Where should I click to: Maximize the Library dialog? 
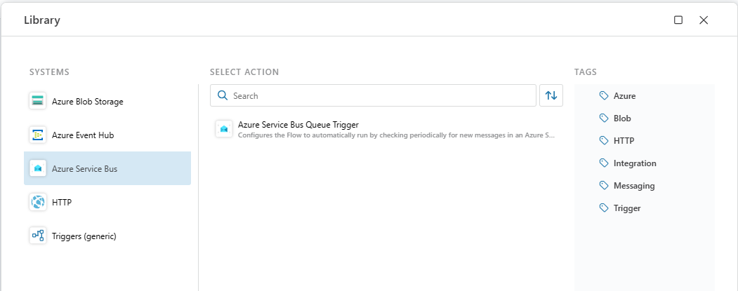pyautogui.click(x=678, y=20)
